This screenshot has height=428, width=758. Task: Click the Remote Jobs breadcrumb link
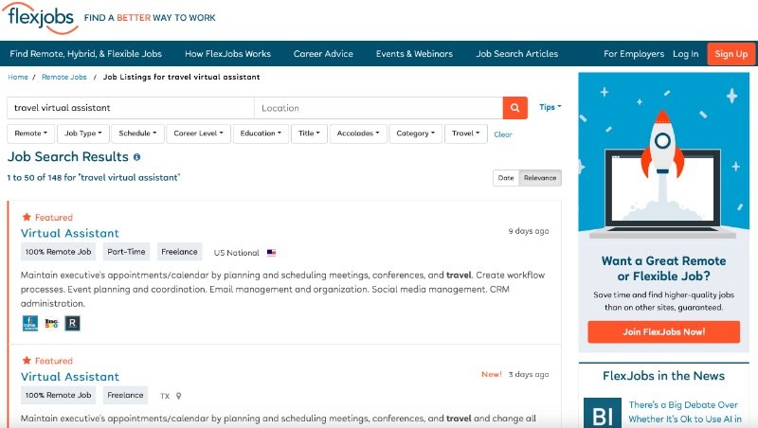point(64,77)
